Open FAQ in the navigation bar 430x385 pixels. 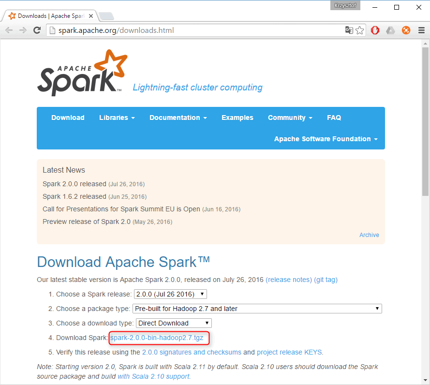click(x=334, y=118)
